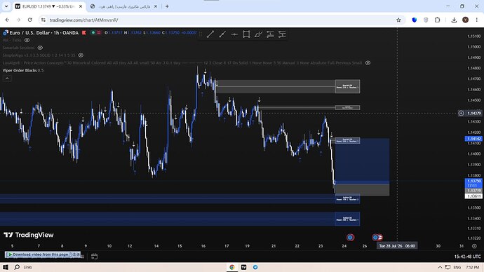The image size is (484, 272).
Task: Collapse the indicator legend with chevron
Action: point(7,79)
